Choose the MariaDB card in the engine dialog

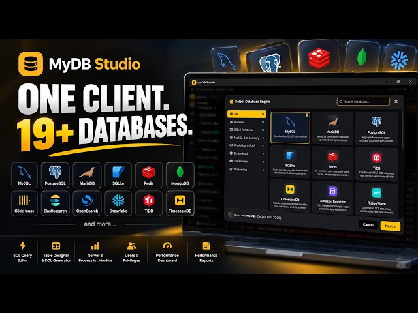coord(332,128)
